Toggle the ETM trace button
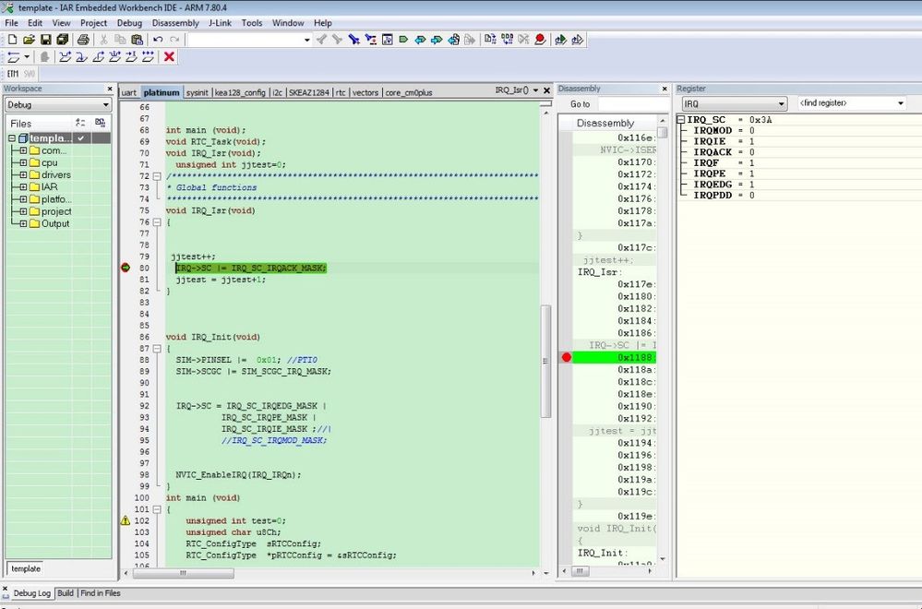This screenshot has width=922, height=609. pos(13,74)
